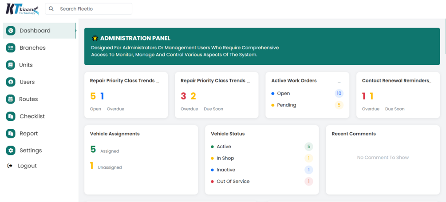Click the small arrow beside Dashboard

76,31
